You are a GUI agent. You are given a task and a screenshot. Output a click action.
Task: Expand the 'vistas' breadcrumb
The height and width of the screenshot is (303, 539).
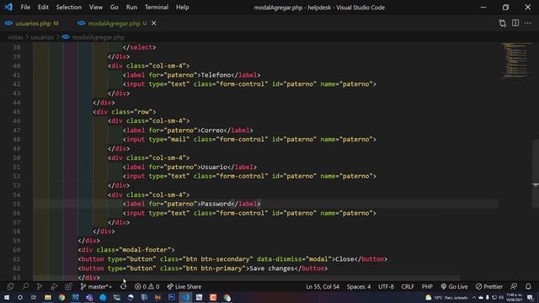click(15, 37)
